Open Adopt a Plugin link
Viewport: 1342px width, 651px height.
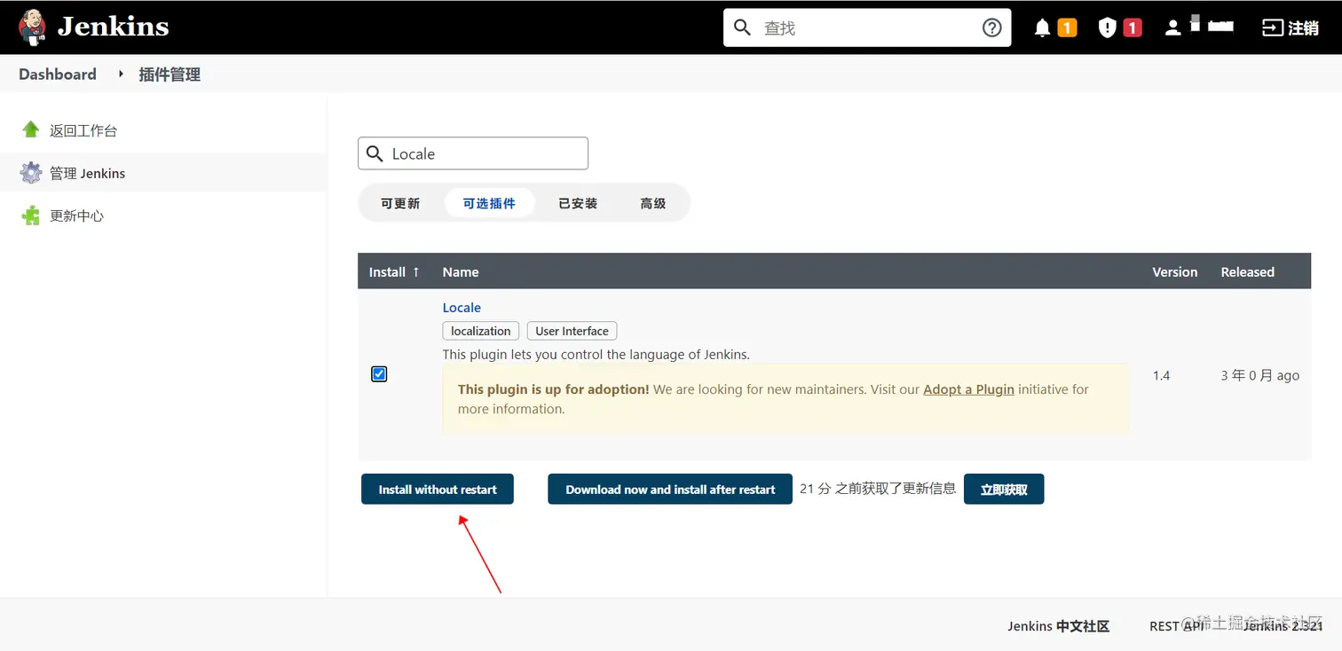click(968, 388)
